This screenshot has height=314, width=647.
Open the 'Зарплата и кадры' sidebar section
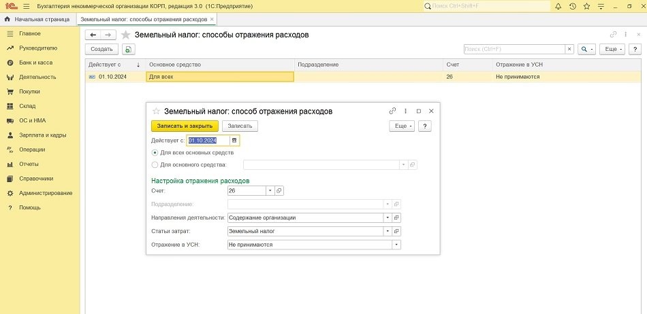point(42,135)
